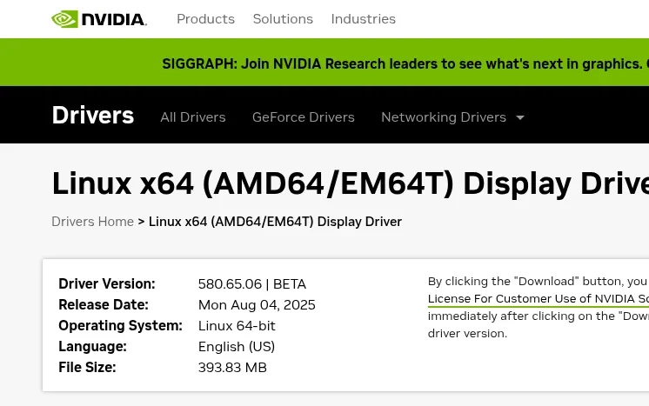Click the driver version number 580.65.06
Viewport: 649px width, 406px height.
pos(230,284)
